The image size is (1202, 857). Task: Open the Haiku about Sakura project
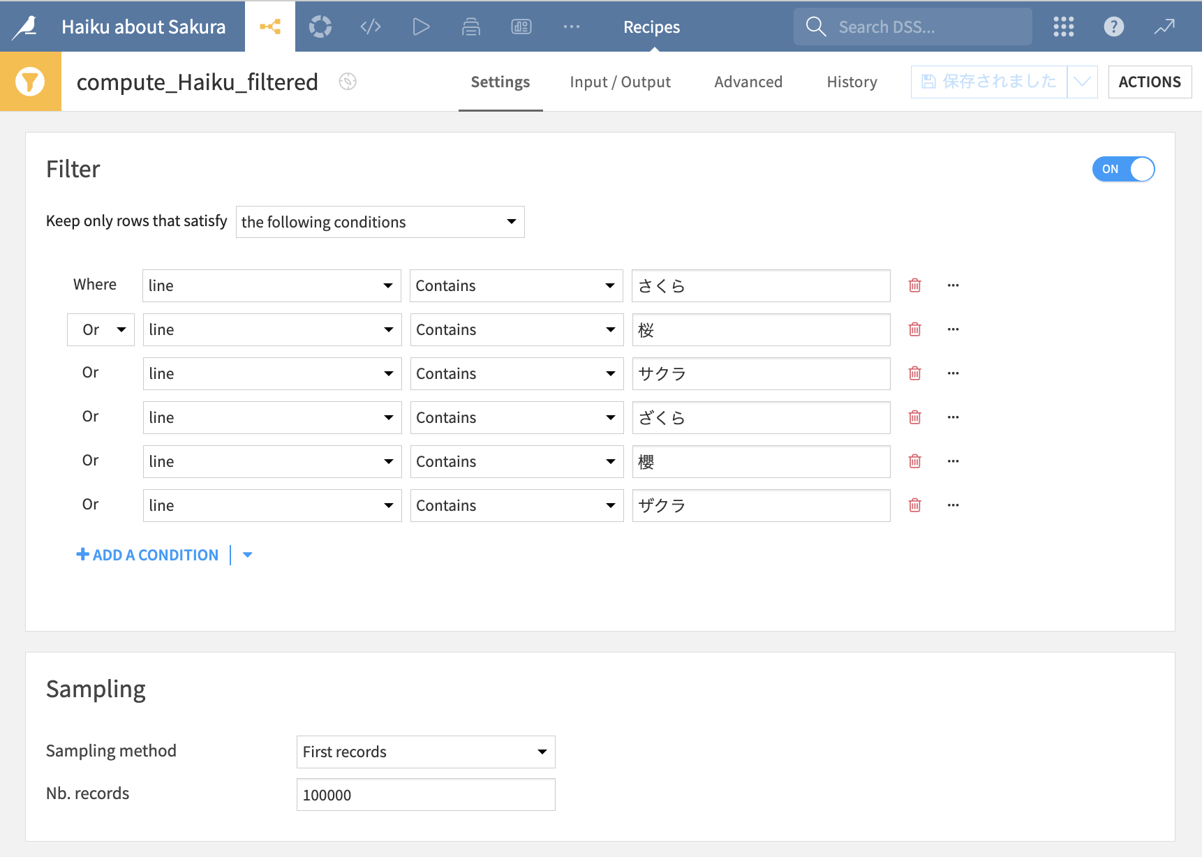click(x=144, y=27)
